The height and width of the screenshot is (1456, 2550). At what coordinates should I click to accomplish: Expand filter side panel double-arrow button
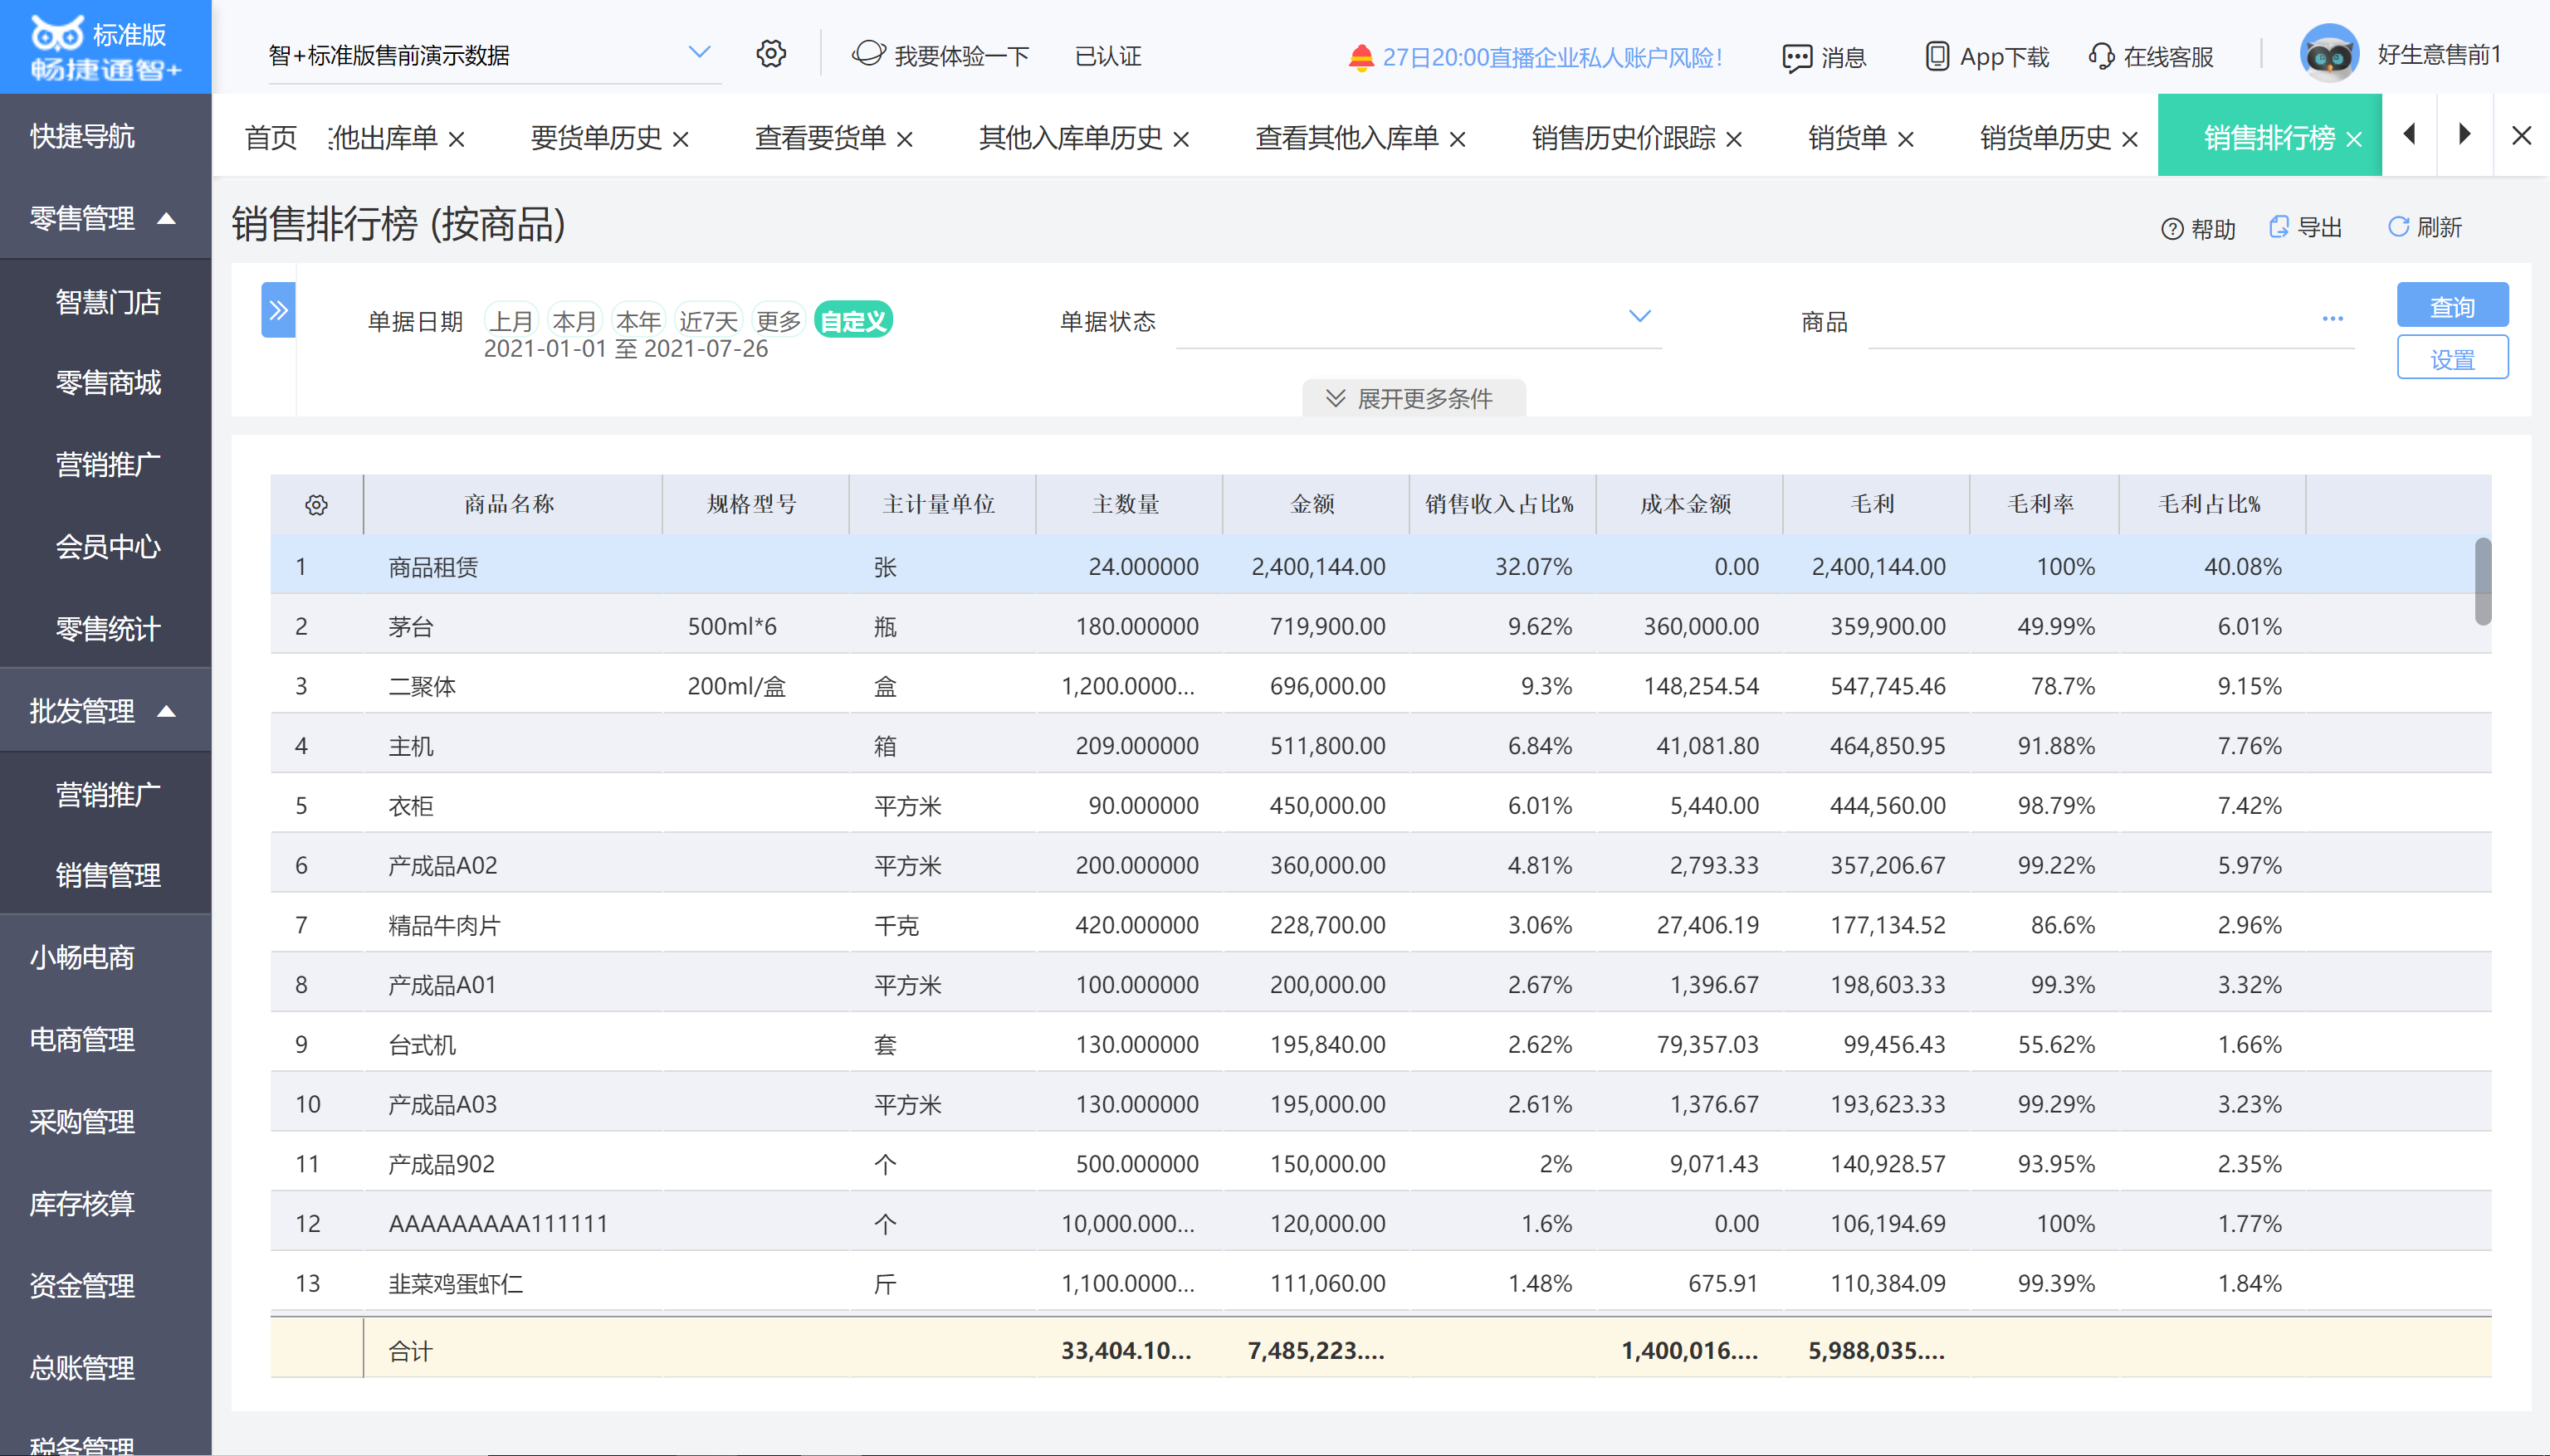278,310
